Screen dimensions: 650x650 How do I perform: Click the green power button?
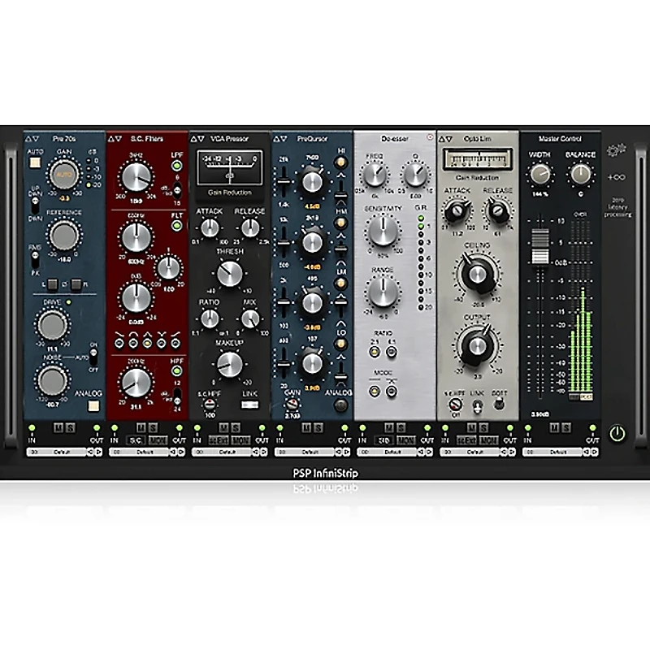pos(617,434)
